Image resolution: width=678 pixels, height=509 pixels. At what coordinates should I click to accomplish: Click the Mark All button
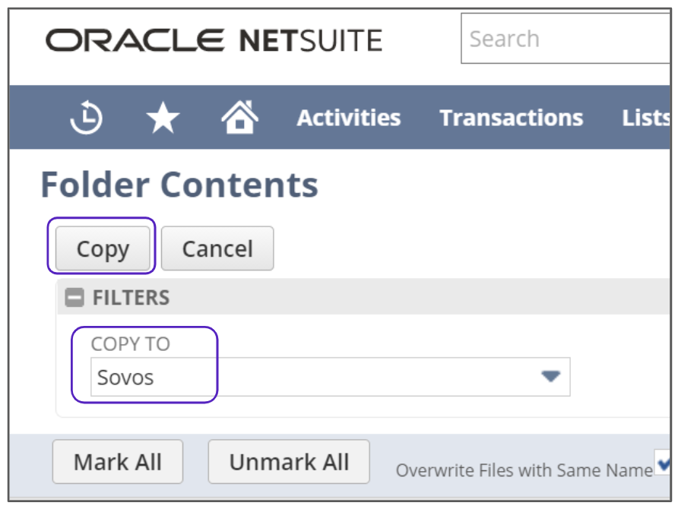tap(118, 462)
